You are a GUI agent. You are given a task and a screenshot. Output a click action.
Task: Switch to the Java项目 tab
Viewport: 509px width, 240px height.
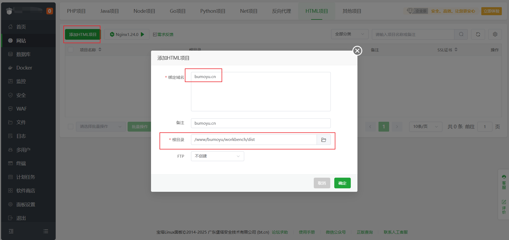(x=109, y=11)
